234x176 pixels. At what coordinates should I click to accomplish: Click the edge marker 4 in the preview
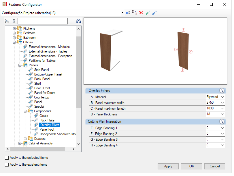click(x=191, y=52)
